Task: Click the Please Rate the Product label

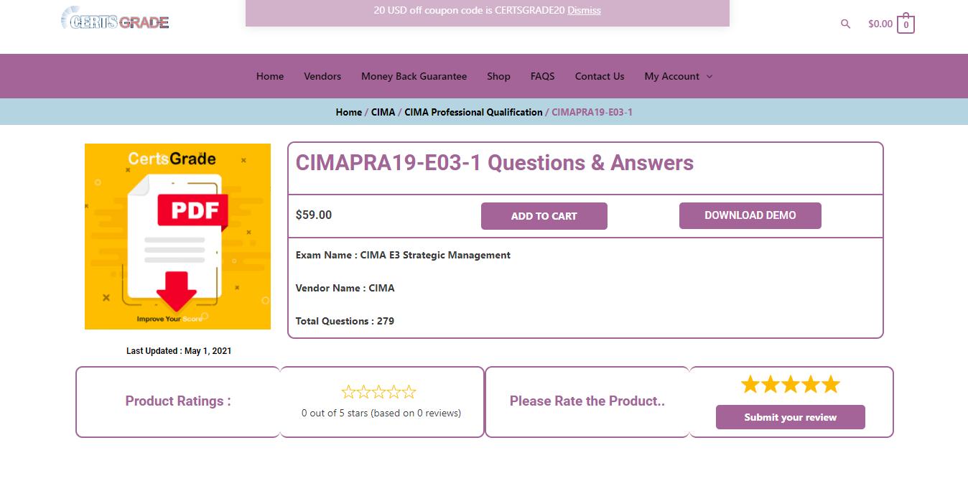Action: click(587, 401)
